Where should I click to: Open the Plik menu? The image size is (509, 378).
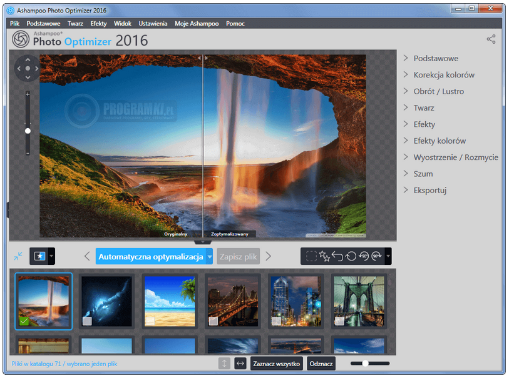pos(14,23)
